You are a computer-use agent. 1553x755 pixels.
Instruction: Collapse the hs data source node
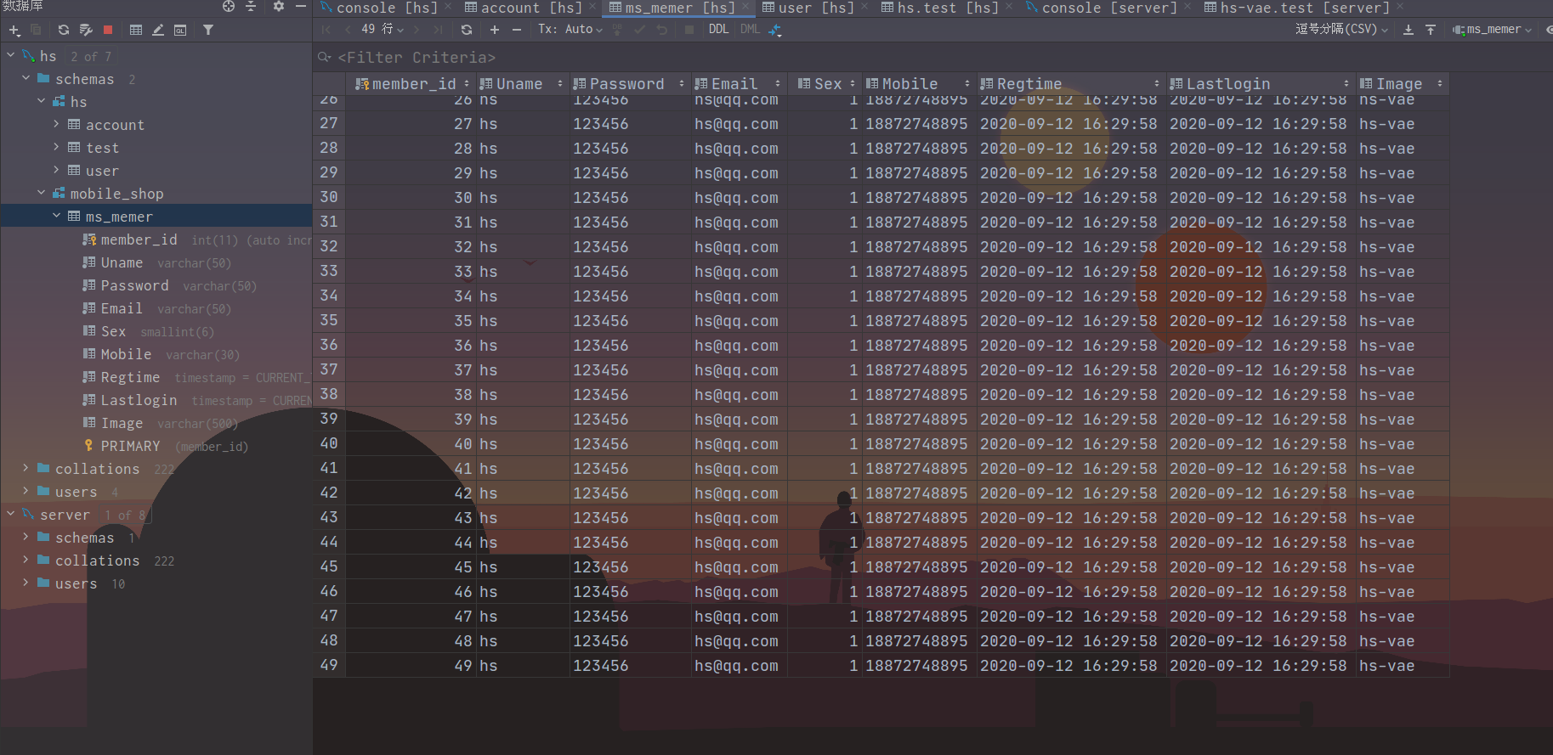[10, 55]
